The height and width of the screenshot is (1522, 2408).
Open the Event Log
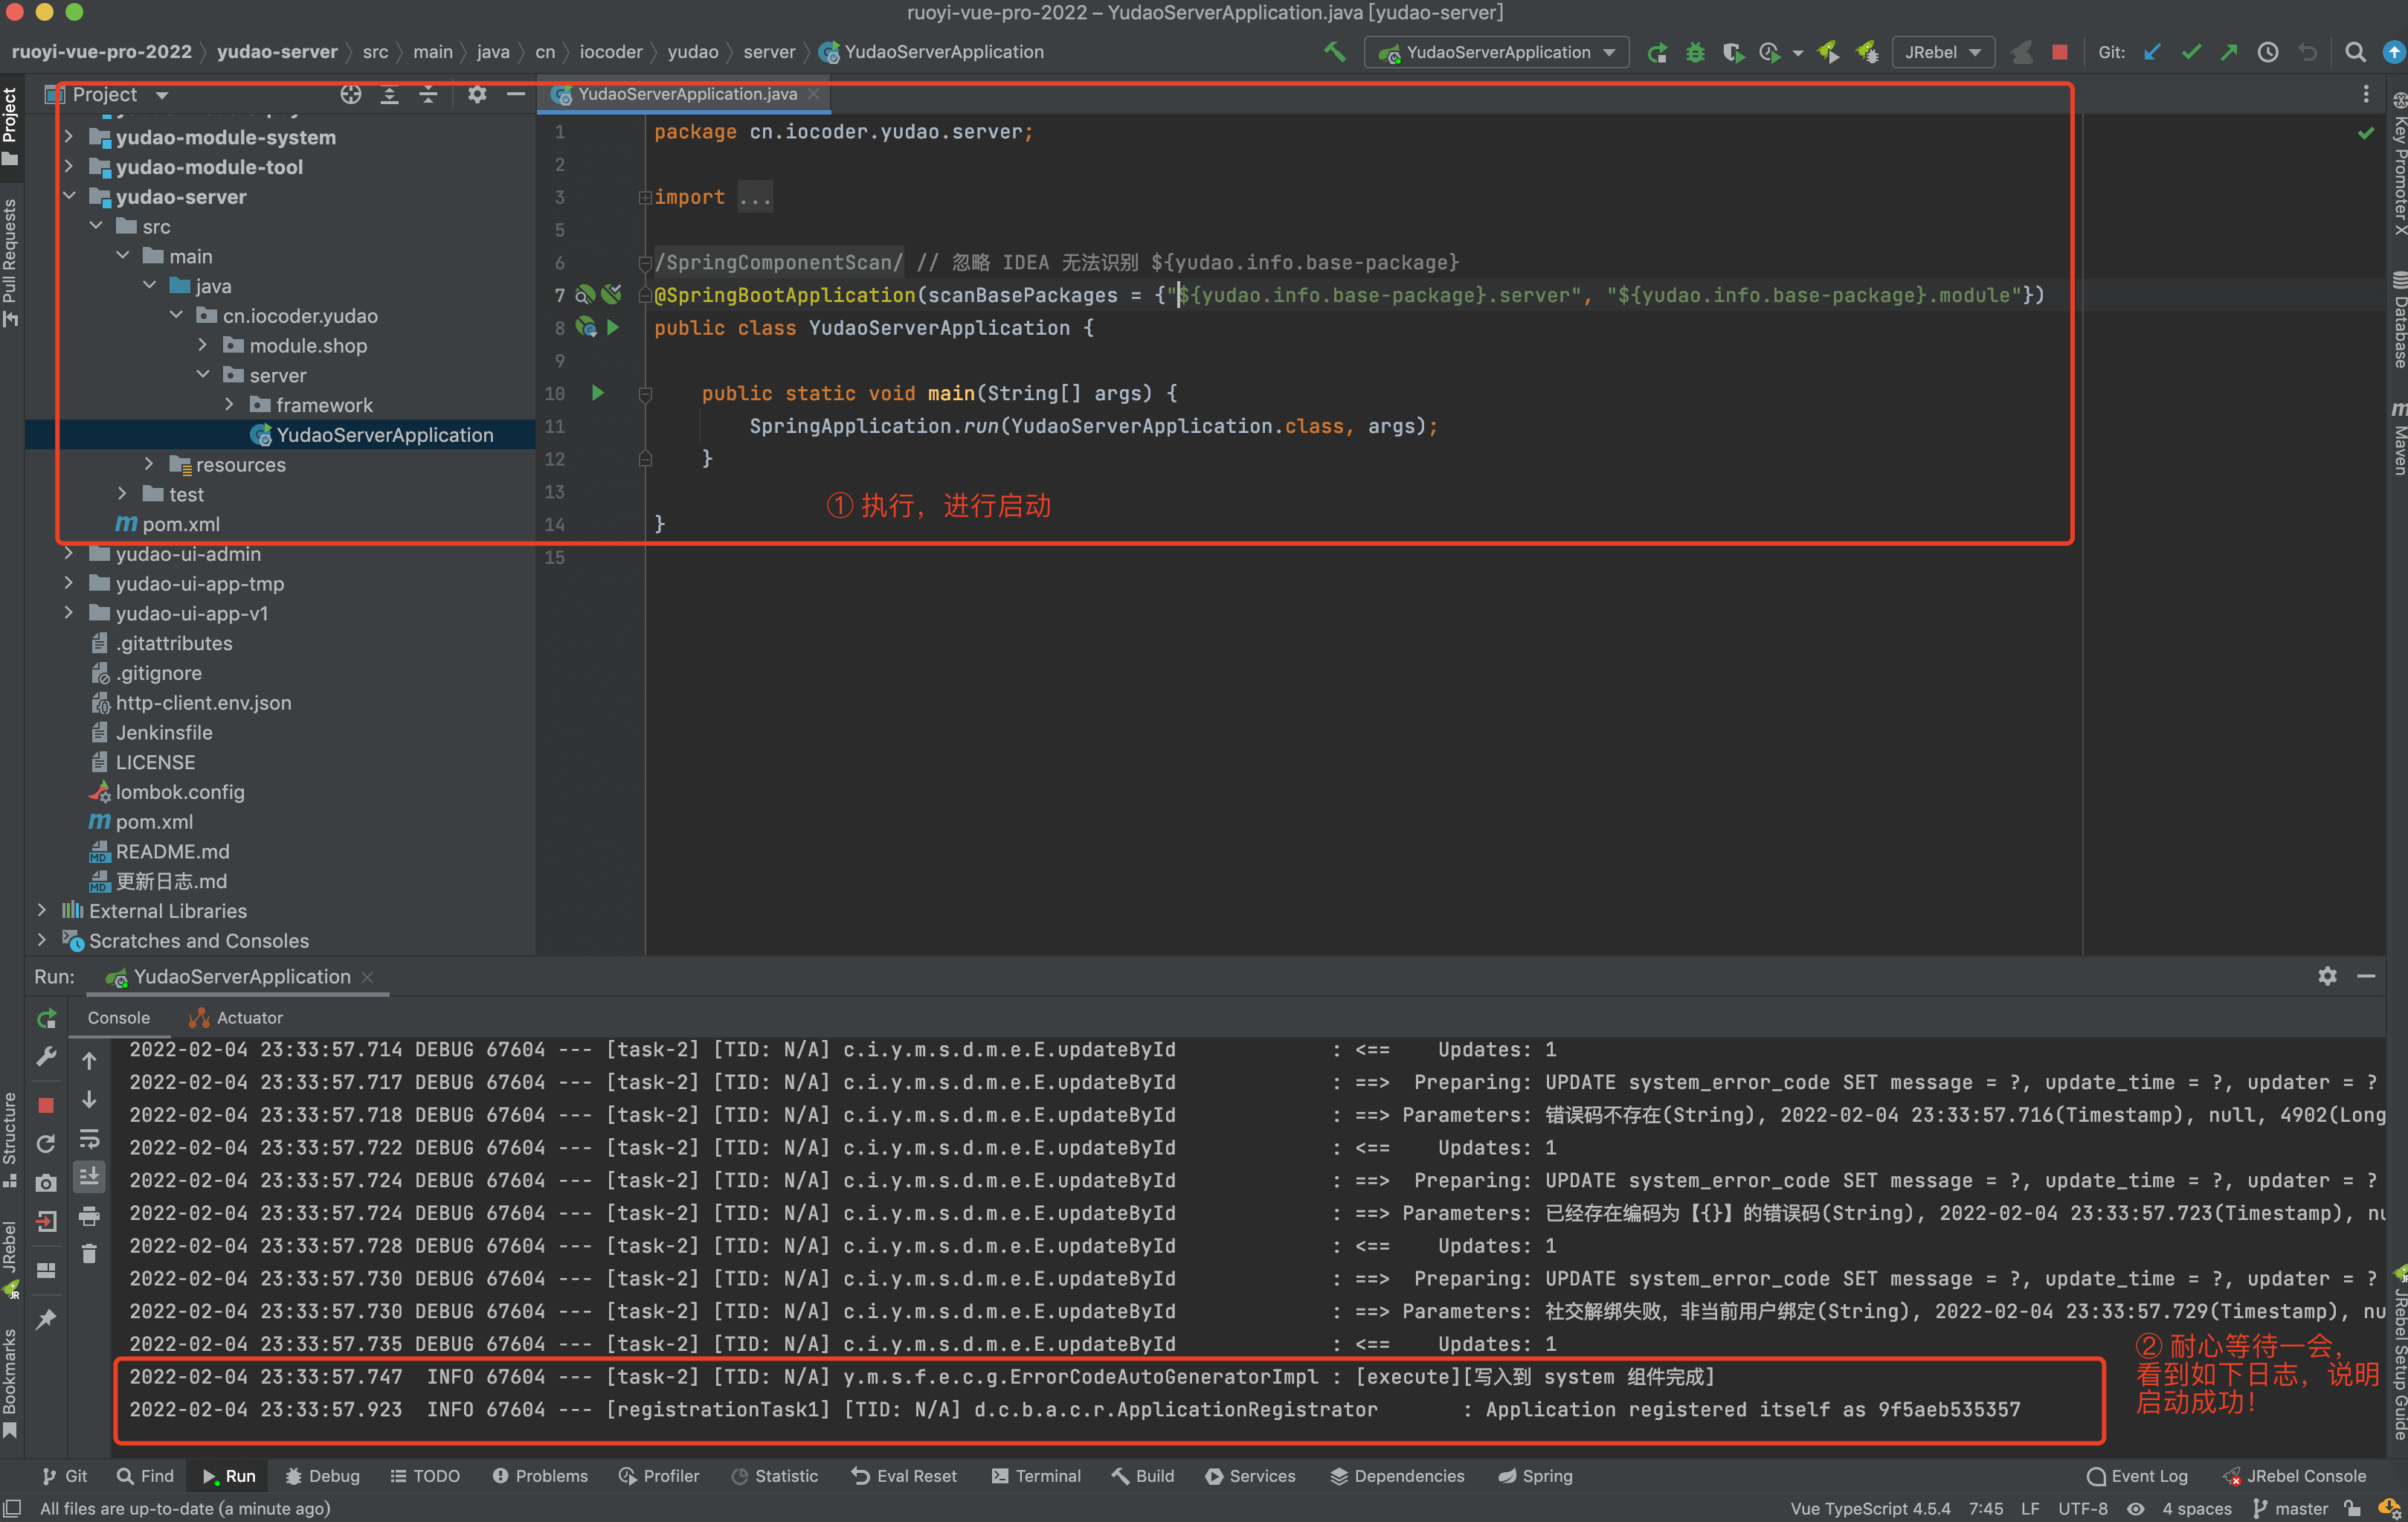point(2137,1476)
